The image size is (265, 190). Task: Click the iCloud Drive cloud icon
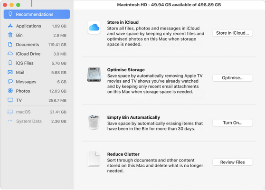10,54
